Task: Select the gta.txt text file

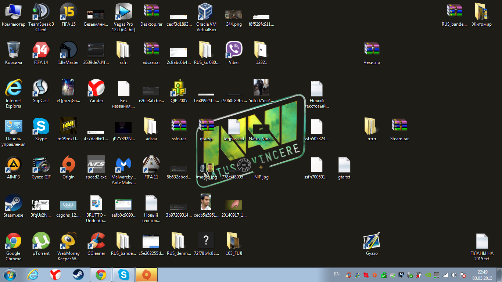Action: click(344, 167)
